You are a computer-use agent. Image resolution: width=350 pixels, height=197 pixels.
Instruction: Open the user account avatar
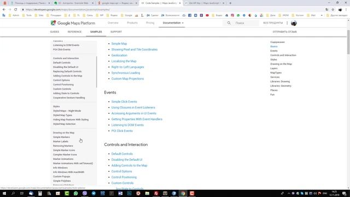(294, 23)
